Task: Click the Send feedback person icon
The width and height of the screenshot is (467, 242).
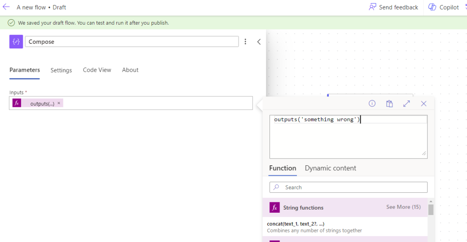Action: pos(372,7)
